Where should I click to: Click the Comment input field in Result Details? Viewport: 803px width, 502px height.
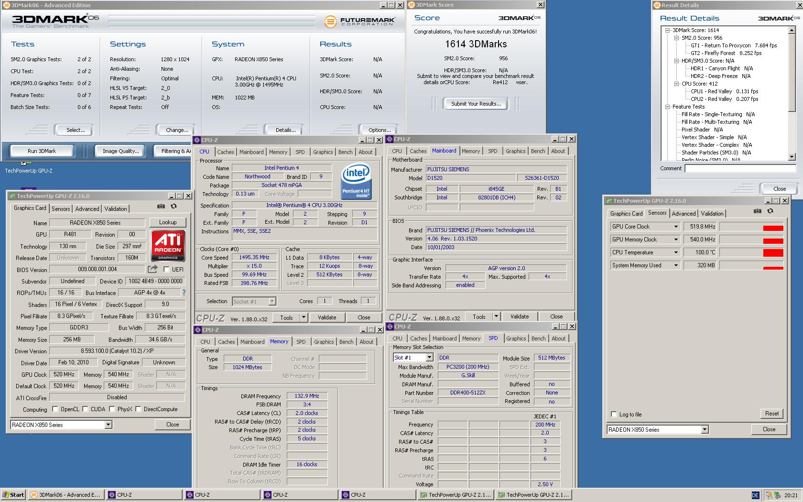click(740, 169)
